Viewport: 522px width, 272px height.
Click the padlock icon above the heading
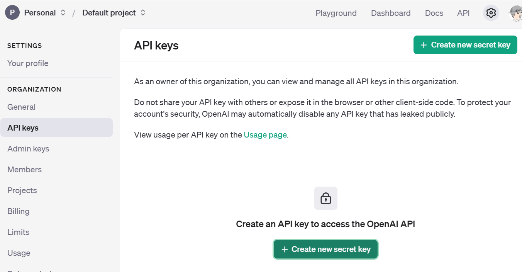326,198
